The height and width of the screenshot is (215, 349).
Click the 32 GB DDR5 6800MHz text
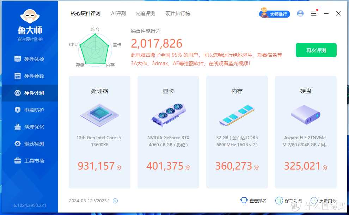[x=237, y=141]
